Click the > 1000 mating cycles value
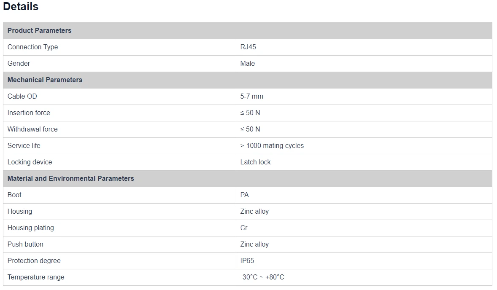The image size is (497, 290). [x=272, y=145]
